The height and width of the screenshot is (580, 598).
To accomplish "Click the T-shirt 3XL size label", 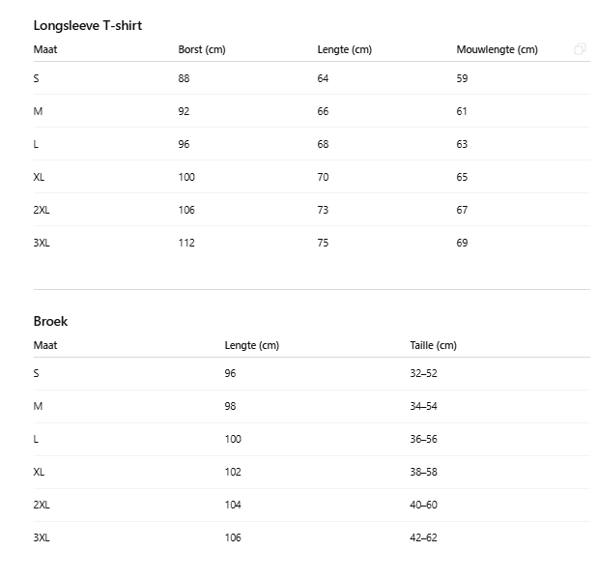I will (42, 244).
